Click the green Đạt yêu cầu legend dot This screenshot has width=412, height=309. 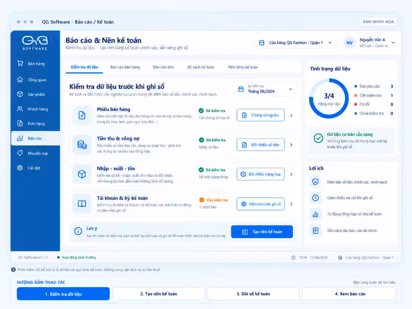(x=356, y=86)
